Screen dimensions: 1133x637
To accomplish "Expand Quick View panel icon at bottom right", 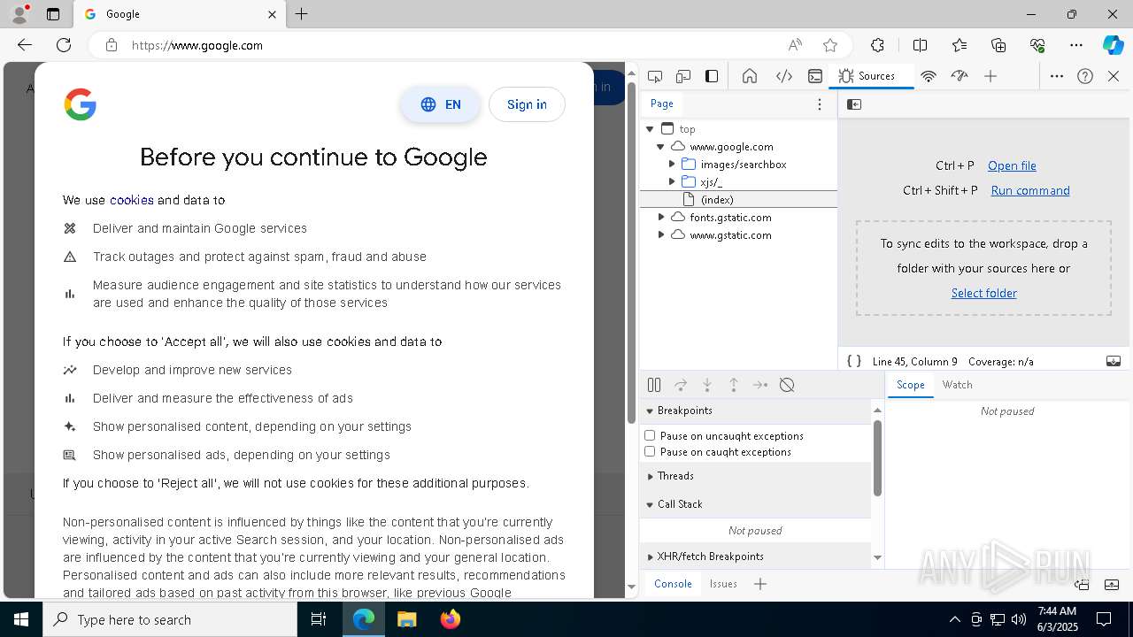I will [x=1113, y=584].
